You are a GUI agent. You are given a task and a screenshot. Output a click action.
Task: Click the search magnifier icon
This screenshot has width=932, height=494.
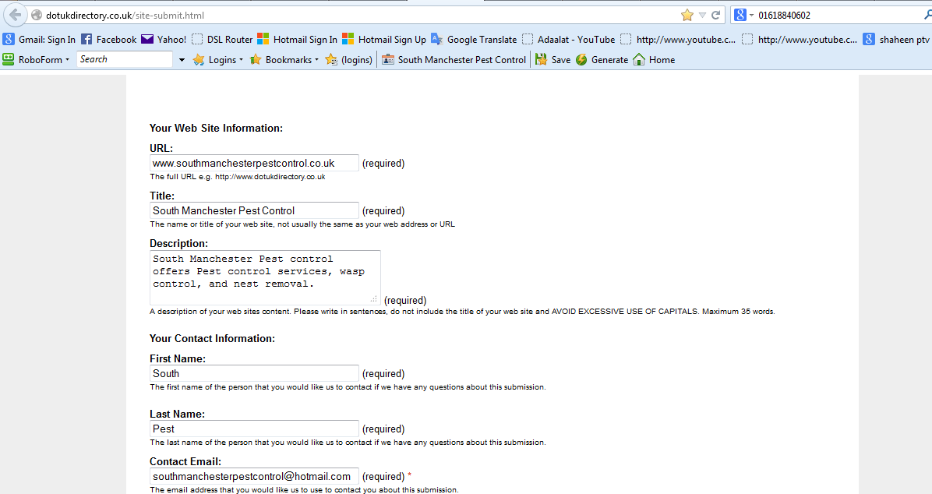point(927,15)
